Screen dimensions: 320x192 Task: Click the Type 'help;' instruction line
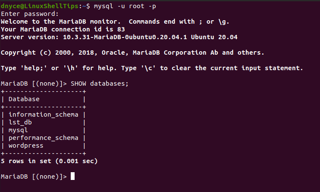(152, 68)
